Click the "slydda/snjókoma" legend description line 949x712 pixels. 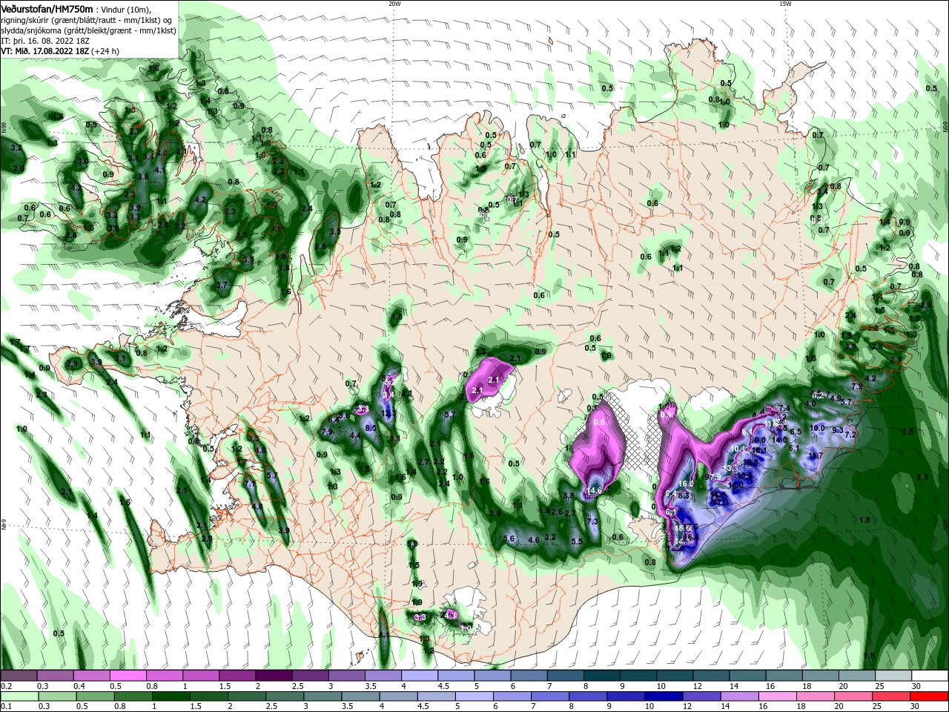coord(88,30)
